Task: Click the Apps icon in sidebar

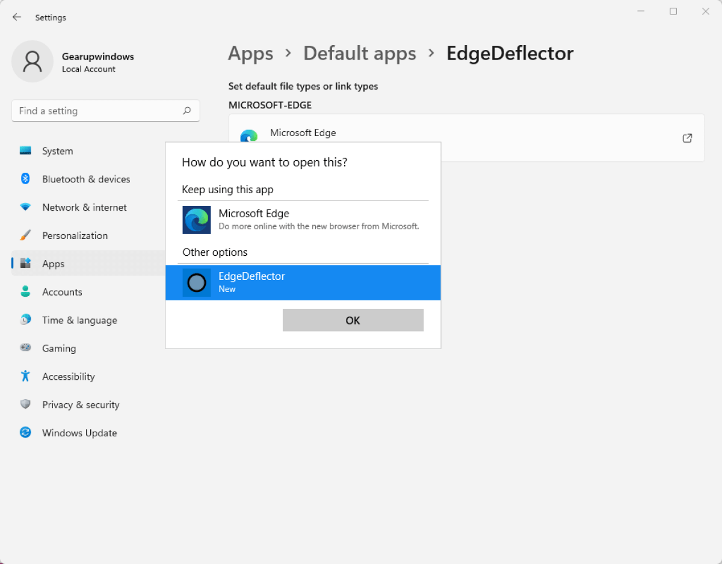Action: tap(25, 263)
